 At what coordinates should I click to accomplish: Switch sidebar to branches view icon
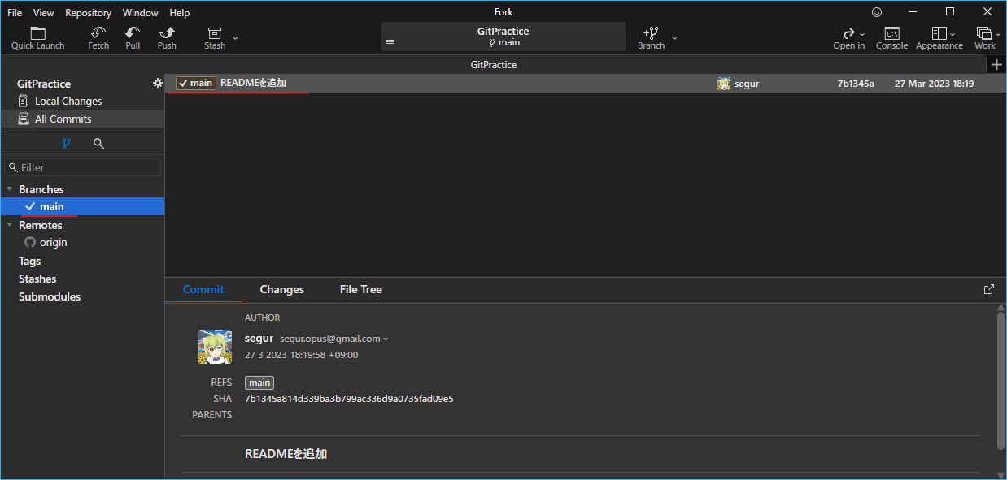(67, 144)
